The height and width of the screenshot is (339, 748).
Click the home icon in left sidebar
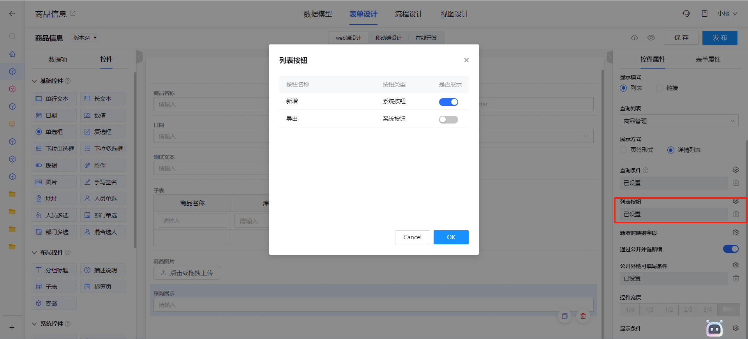(12, 54)
